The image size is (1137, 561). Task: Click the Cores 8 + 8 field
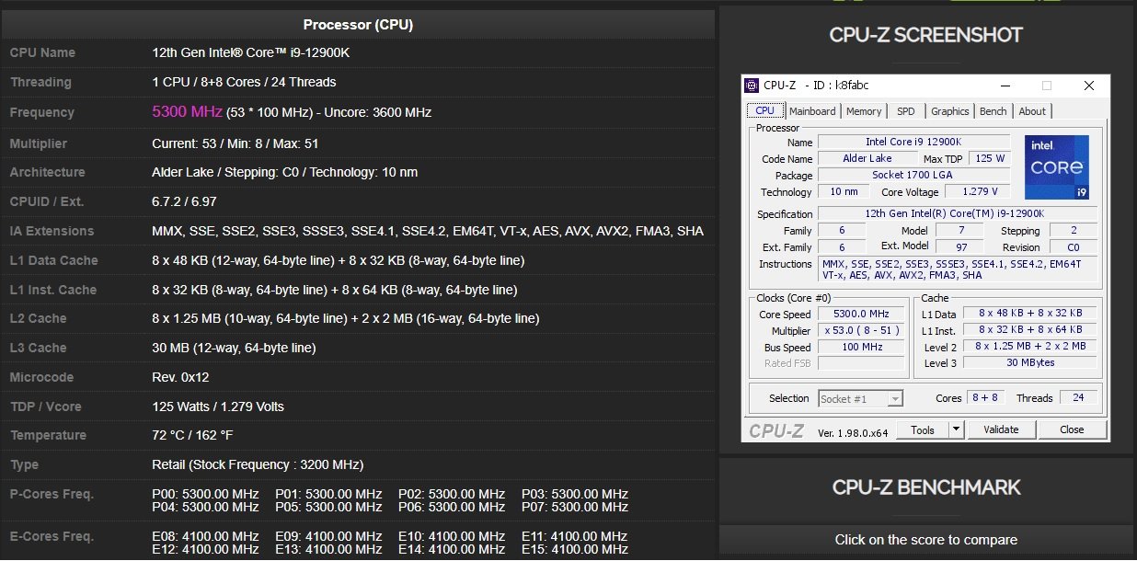click(985, 398)
